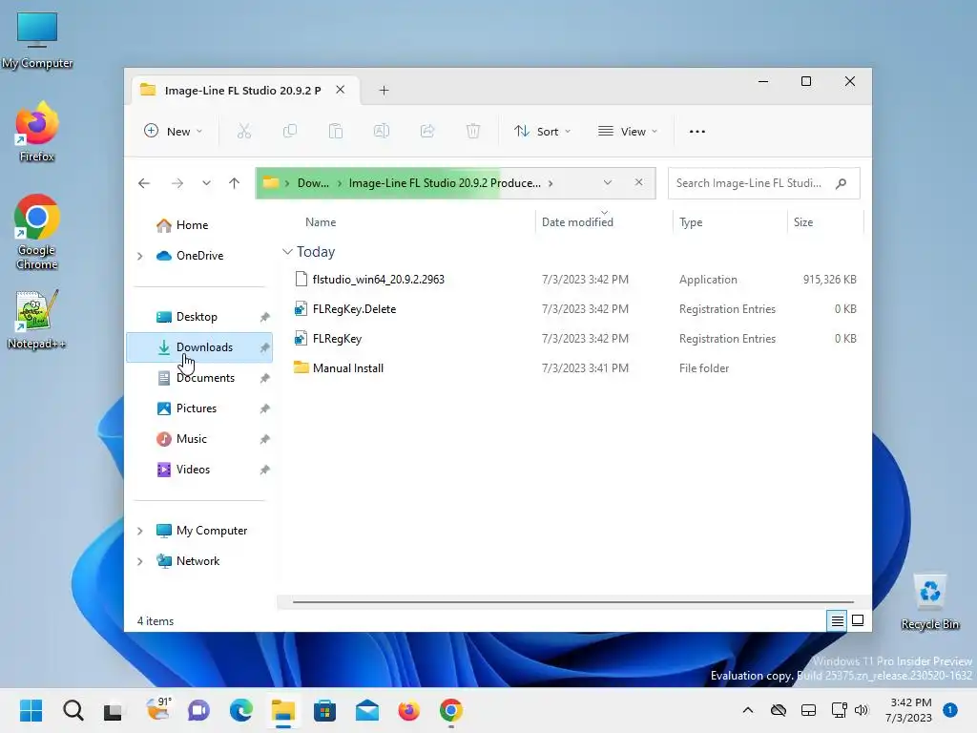
Task: Open Mail app from taskbar
Action: tap(367, 710)
